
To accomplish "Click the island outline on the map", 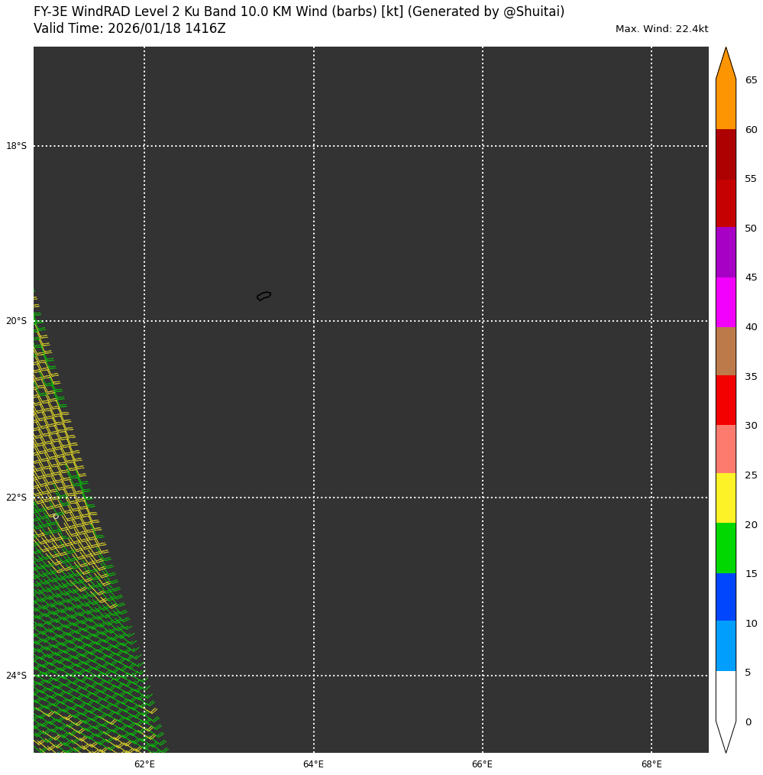I will [264, 296].
